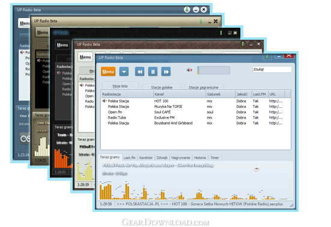Click the Exclusive FM channel cell
The image size is (331, 227).
[x=165, y=117]
